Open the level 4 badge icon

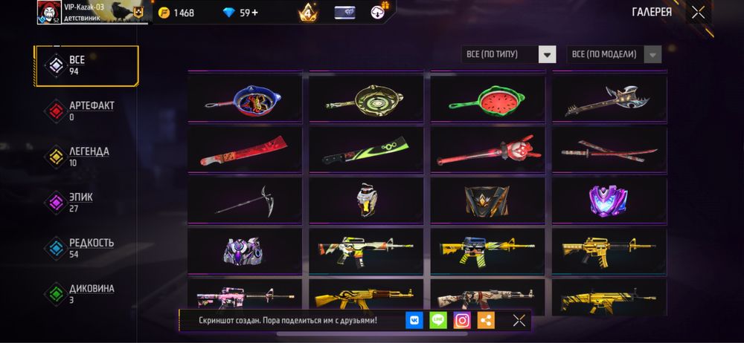[309, 13]
